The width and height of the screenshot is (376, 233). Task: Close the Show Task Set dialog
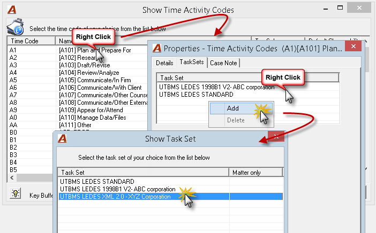276,137
